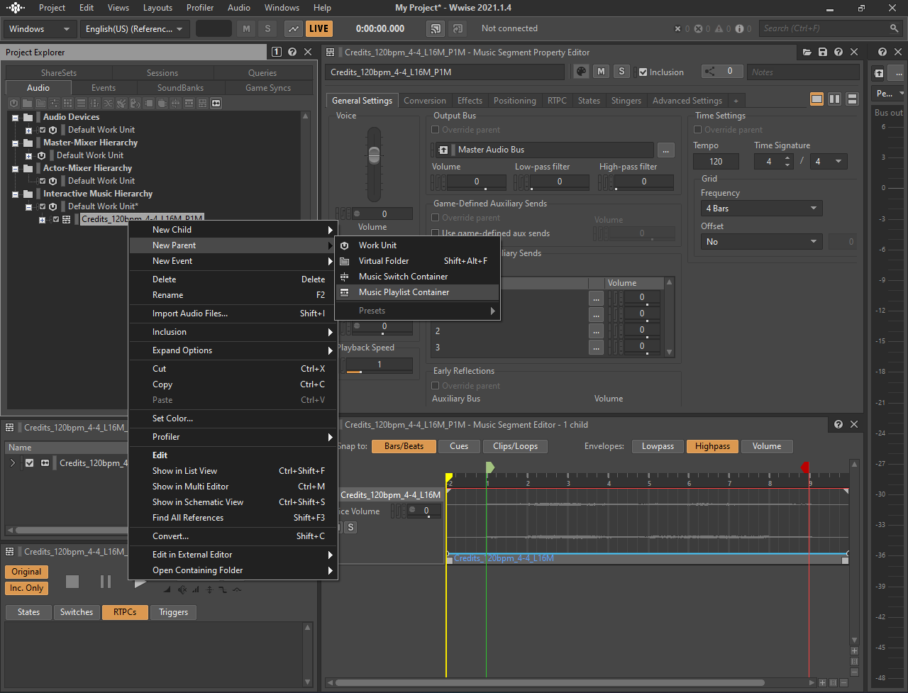
Task: Click the Original transport button
Action: (x=26, y=572)
